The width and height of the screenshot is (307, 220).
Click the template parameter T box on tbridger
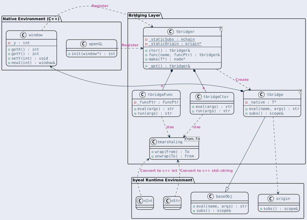pyautogui.click(x=221, y=29)
